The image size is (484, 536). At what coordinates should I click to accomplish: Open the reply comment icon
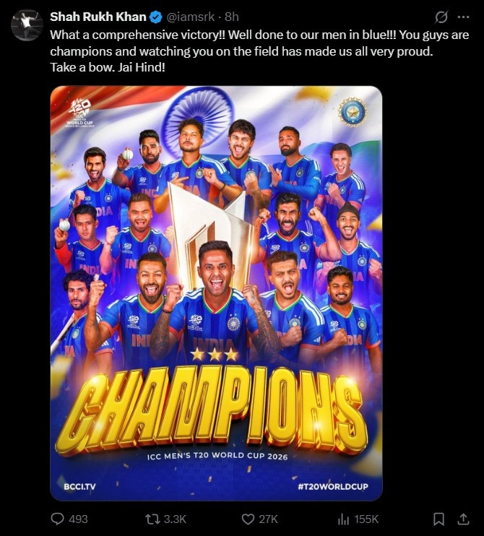57,519
